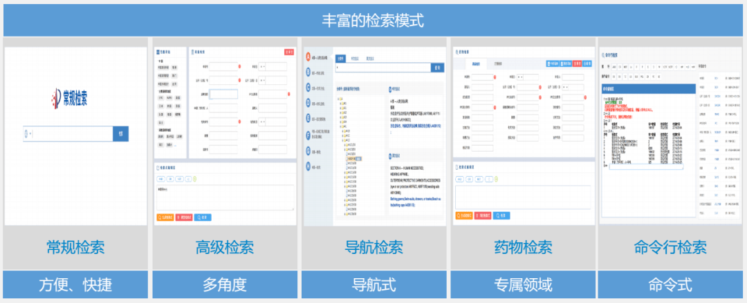Collapse the root A node in 导航检索 tree

(x=338, y=99)
